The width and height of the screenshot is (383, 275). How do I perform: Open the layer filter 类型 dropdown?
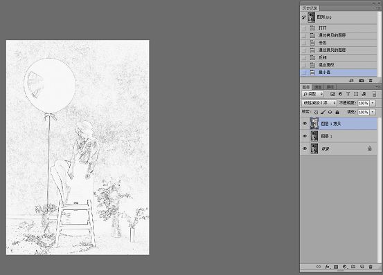click(x=313, y=94)
